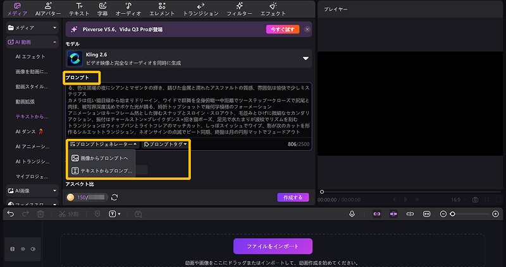Click the microphone voiceover icon
This screenshot has width=506, height=267.
[352, 214]
